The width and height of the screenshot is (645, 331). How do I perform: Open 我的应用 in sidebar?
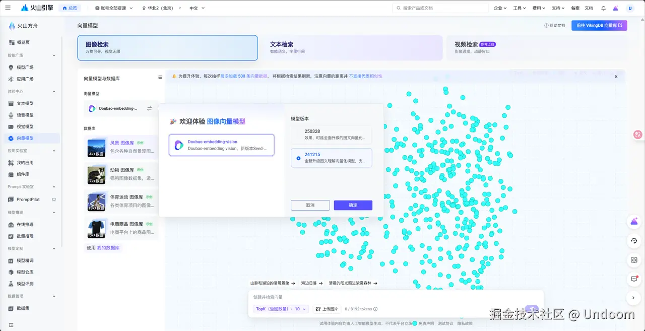[31, 163]
